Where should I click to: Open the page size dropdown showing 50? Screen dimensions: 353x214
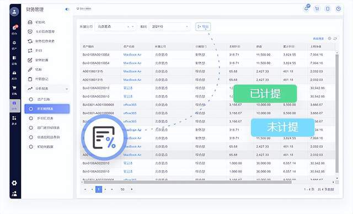pyautogui.click(x=126, y=189)
